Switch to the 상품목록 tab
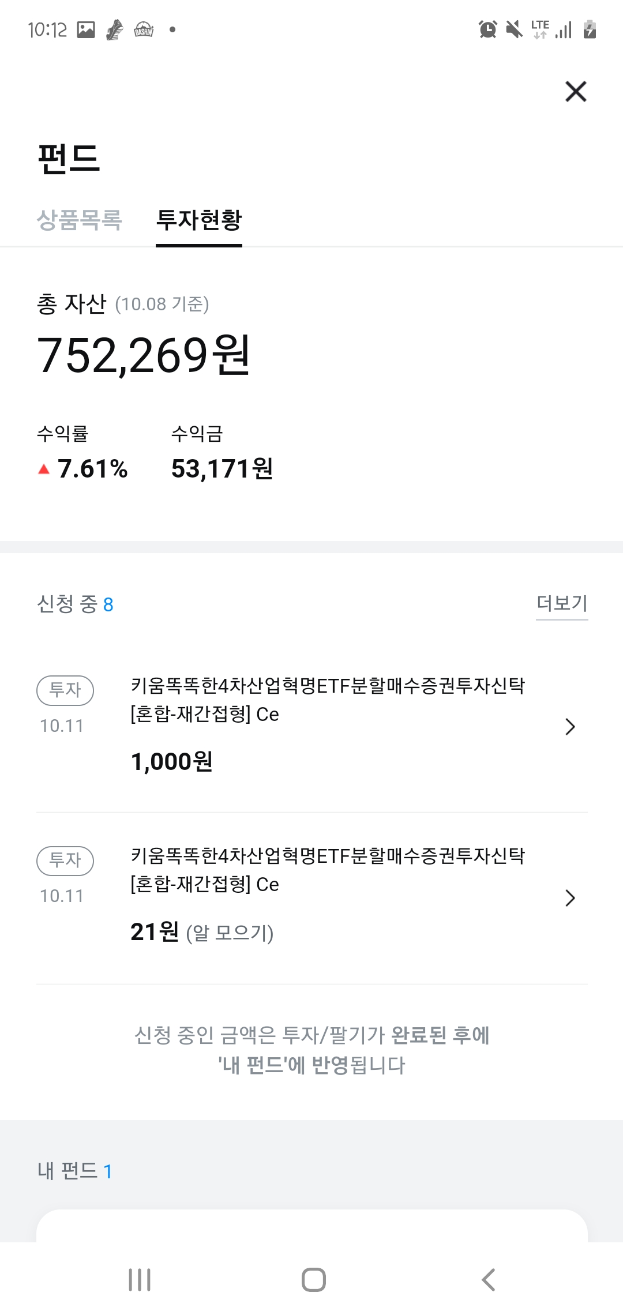Screen dimensions: 623x1315 point(80,220)
